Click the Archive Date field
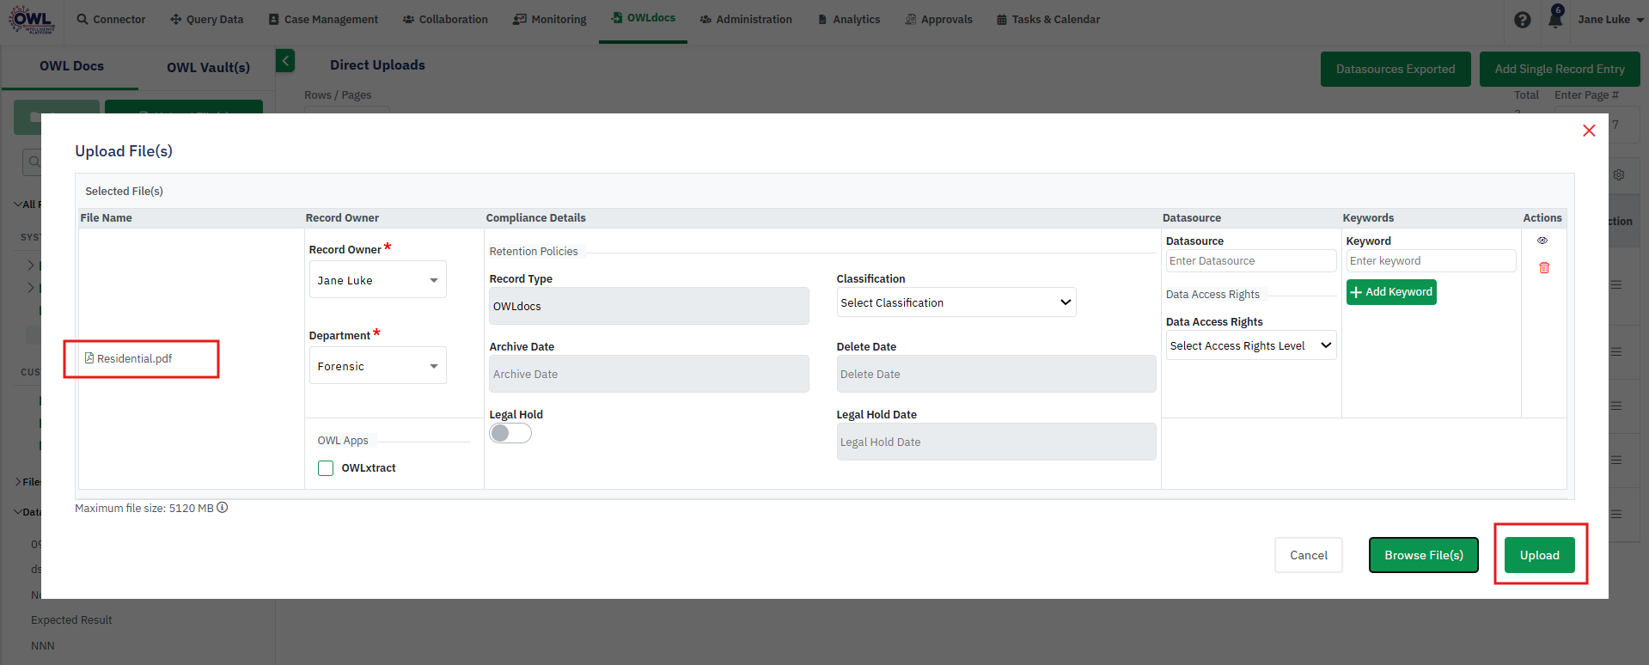Image resolution: width=1649 pixels, height=665 pixels. tap(649, 374)
